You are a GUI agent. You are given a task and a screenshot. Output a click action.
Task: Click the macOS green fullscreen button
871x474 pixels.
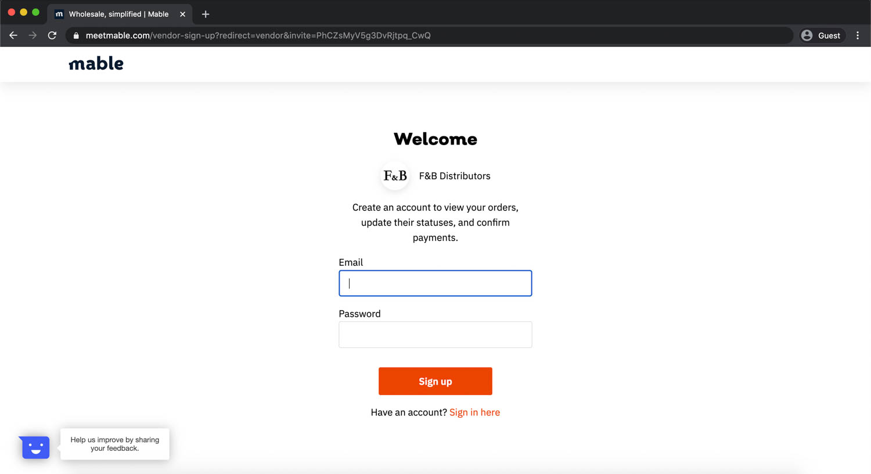35,12
